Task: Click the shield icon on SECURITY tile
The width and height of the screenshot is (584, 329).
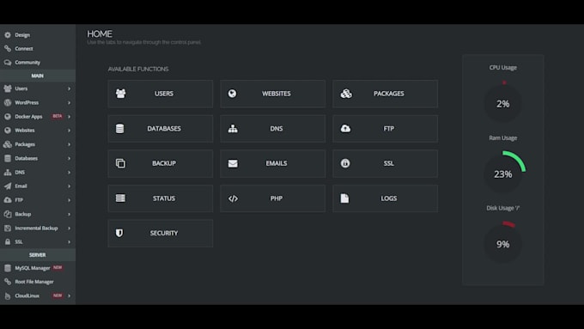Action: [x=119, y=234]
